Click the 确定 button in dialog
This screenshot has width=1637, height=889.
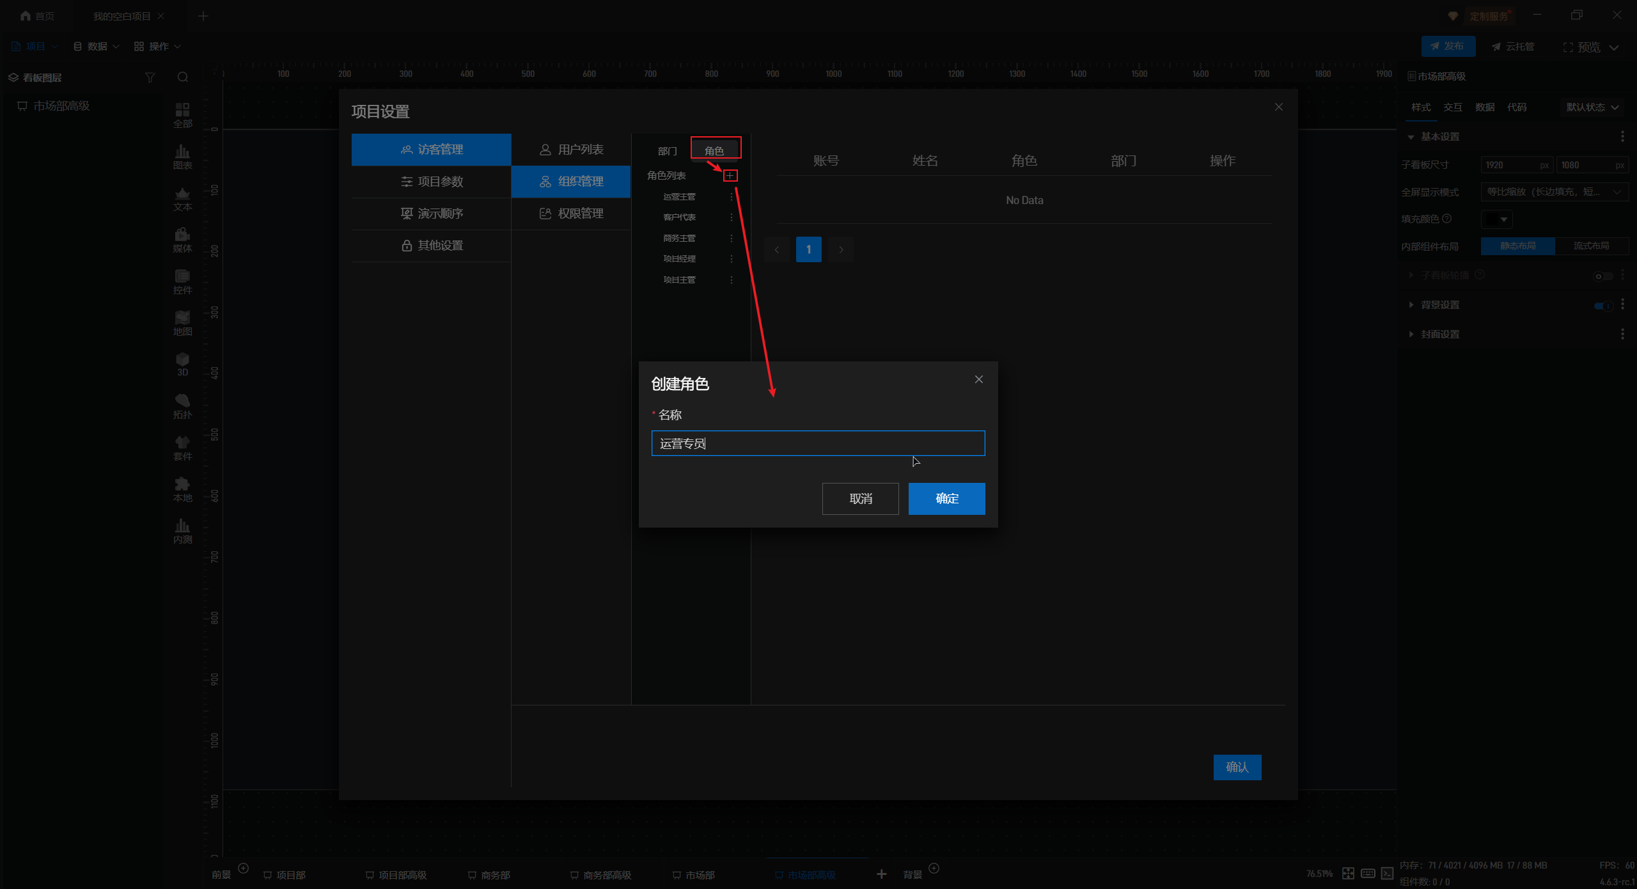(x=946, y=498)
